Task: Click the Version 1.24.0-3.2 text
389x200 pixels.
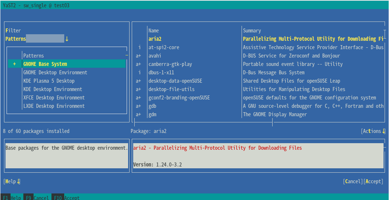Action: click(158, 164)
